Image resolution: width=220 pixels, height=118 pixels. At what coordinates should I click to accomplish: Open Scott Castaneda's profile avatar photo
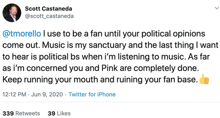[x=12, y=13]
